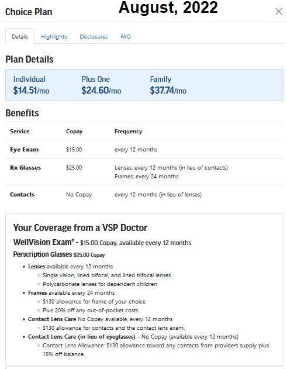Go to the FAQ tab
This screenshot has width=287, height=369.
click(x=126, y=37)
